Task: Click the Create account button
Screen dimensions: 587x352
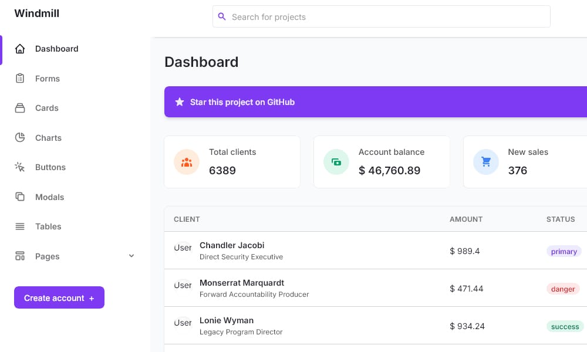Action: 59,298
